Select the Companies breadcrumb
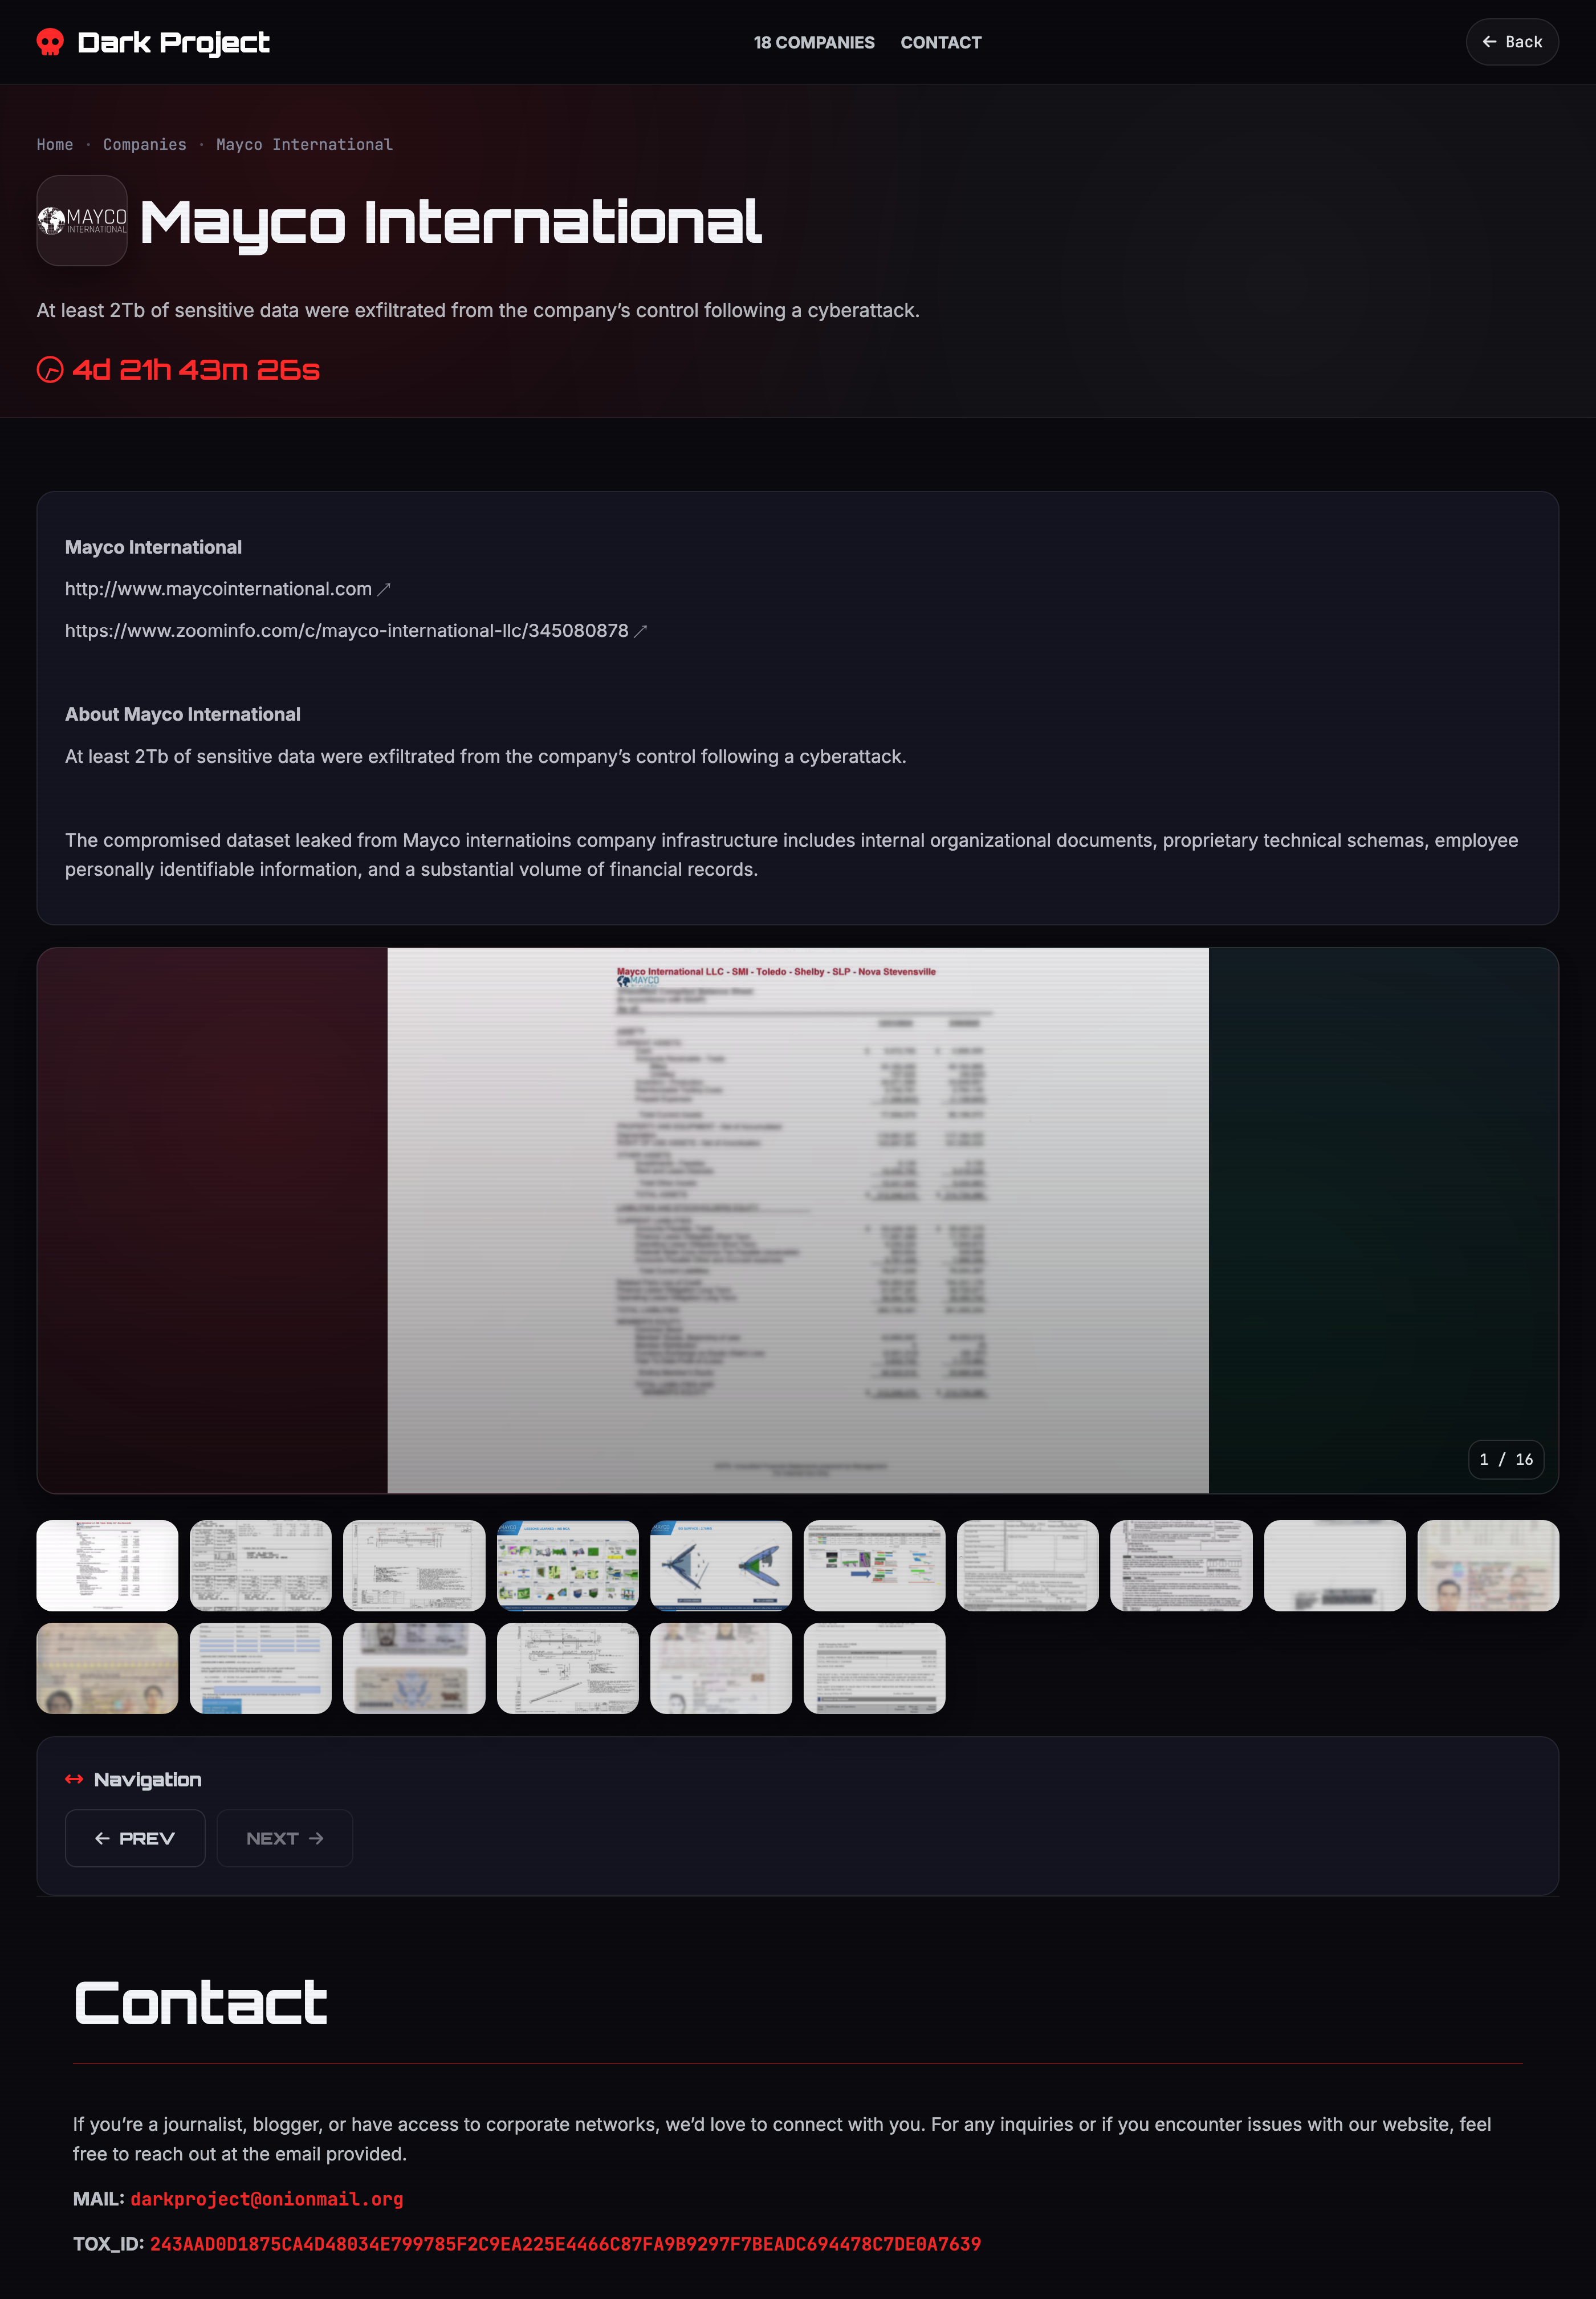Screen dimensions: 1596x2299 [x=145, y=144]
